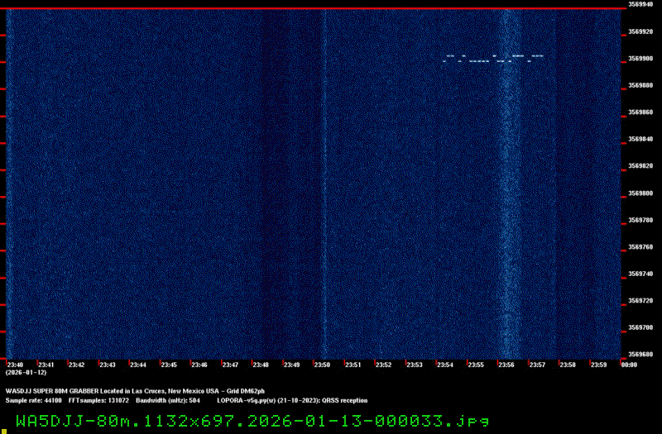
Task: Click the 23:40 time axis label
Action: [15, 365]
